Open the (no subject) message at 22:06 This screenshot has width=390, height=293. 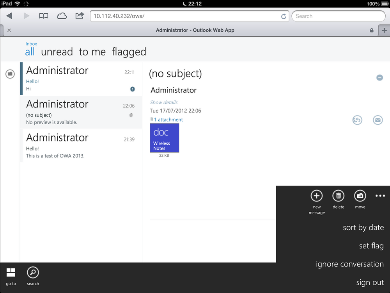pyautogui.click(x=81, y=112)
